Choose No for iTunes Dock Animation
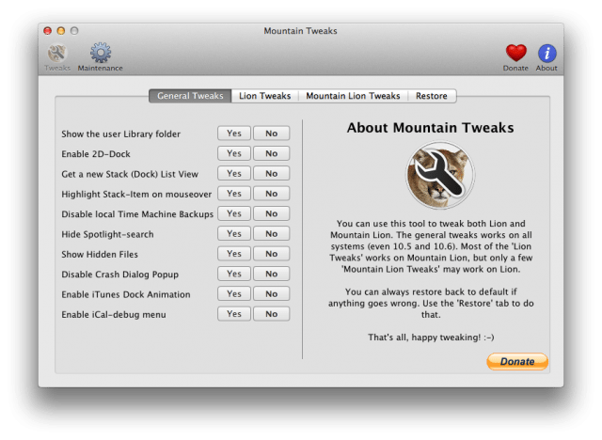Viewport: 602px width, 440px height. (x=271, y=294)
